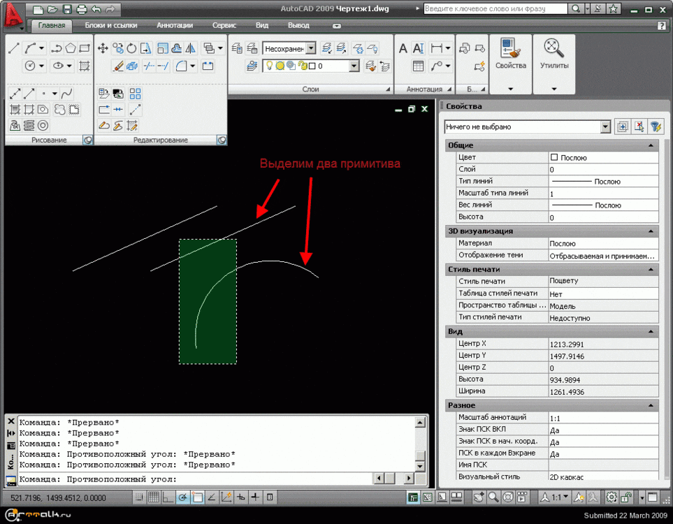Open the Вид ribbon tab
The width and height of the screenshot is (673, 524).
(x=262, y=25)
